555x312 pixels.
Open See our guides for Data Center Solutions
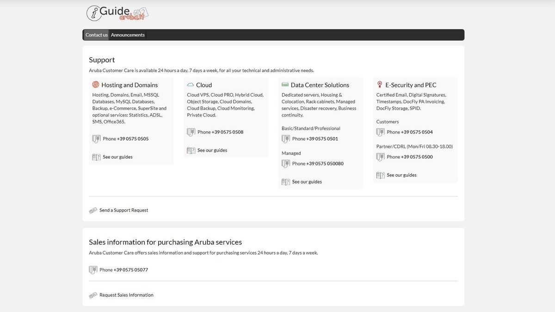307,182
